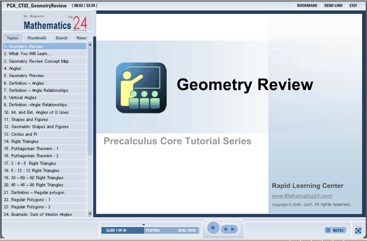Click the timeline marker above progress bar

[x=144, y=225]
